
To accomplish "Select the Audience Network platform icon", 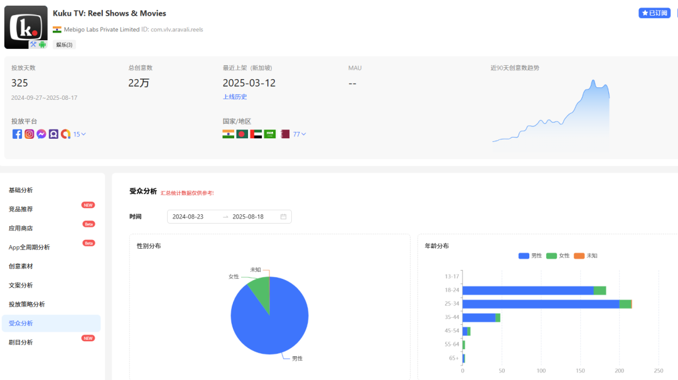I will pyautogui.click(x=53, y=134).
